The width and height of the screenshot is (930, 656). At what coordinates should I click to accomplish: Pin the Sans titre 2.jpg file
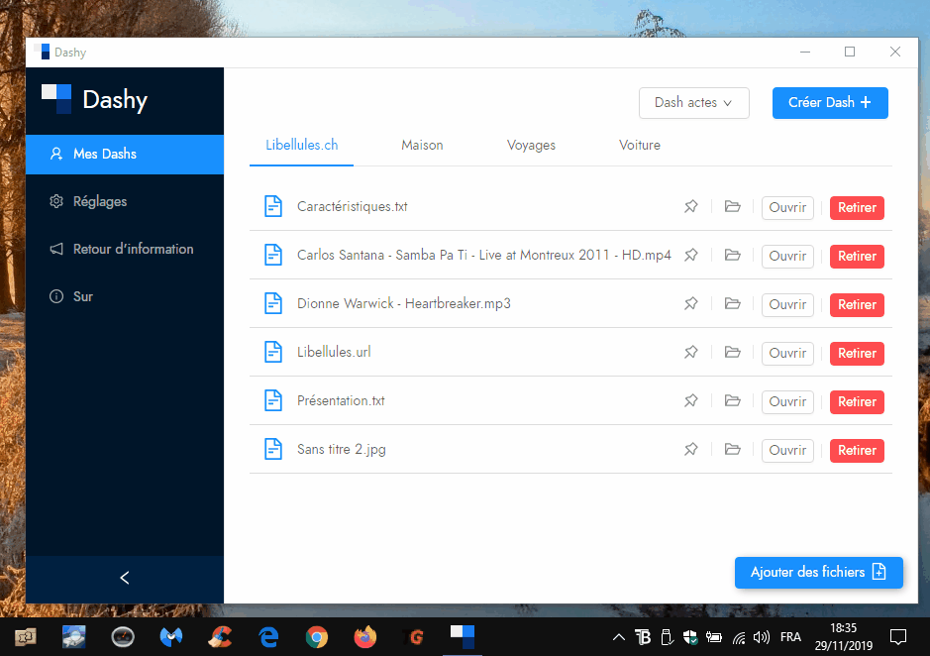coord(691,450)
